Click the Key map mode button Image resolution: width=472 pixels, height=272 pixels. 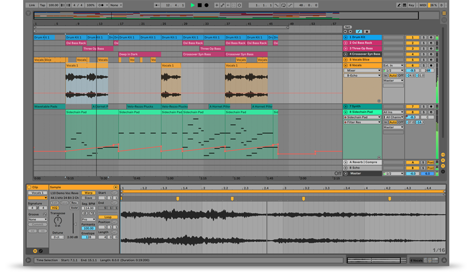point(412,5)
